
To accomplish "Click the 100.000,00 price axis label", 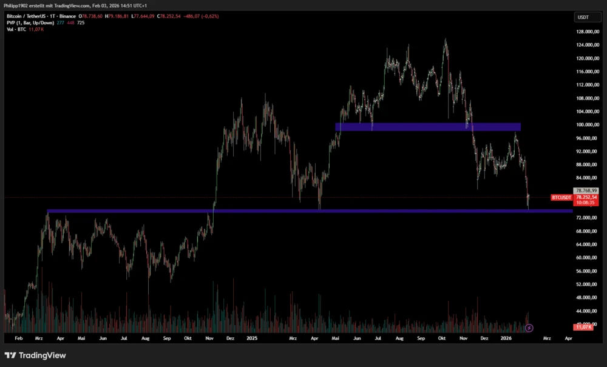I will pos(588,124).
